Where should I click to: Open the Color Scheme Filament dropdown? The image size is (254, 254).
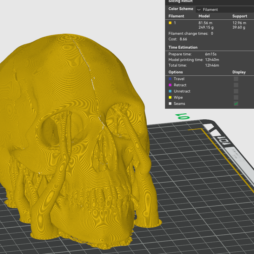click(x=225, y=10)
